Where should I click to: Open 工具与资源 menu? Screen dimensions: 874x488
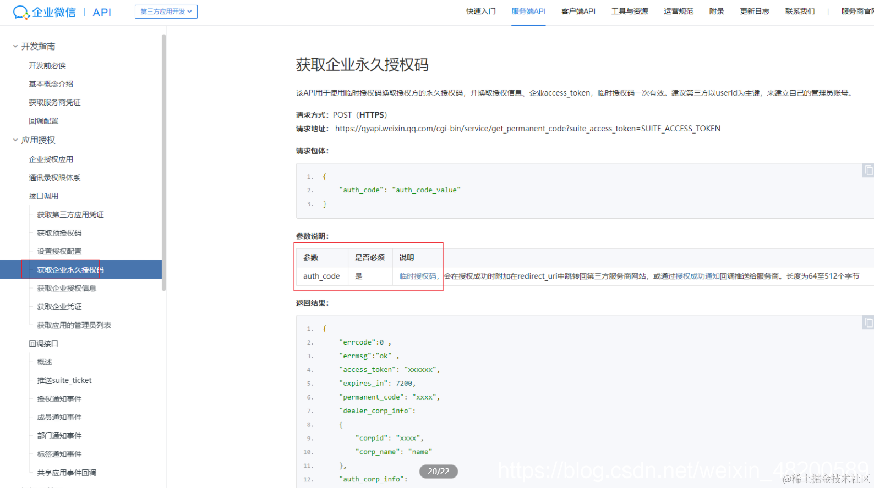630,12
